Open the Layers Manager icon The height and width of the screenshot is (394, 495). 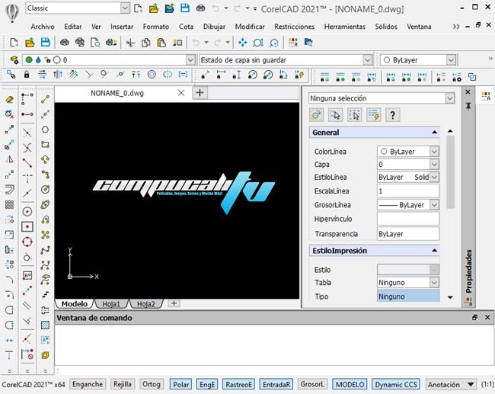tap(14, 59)
